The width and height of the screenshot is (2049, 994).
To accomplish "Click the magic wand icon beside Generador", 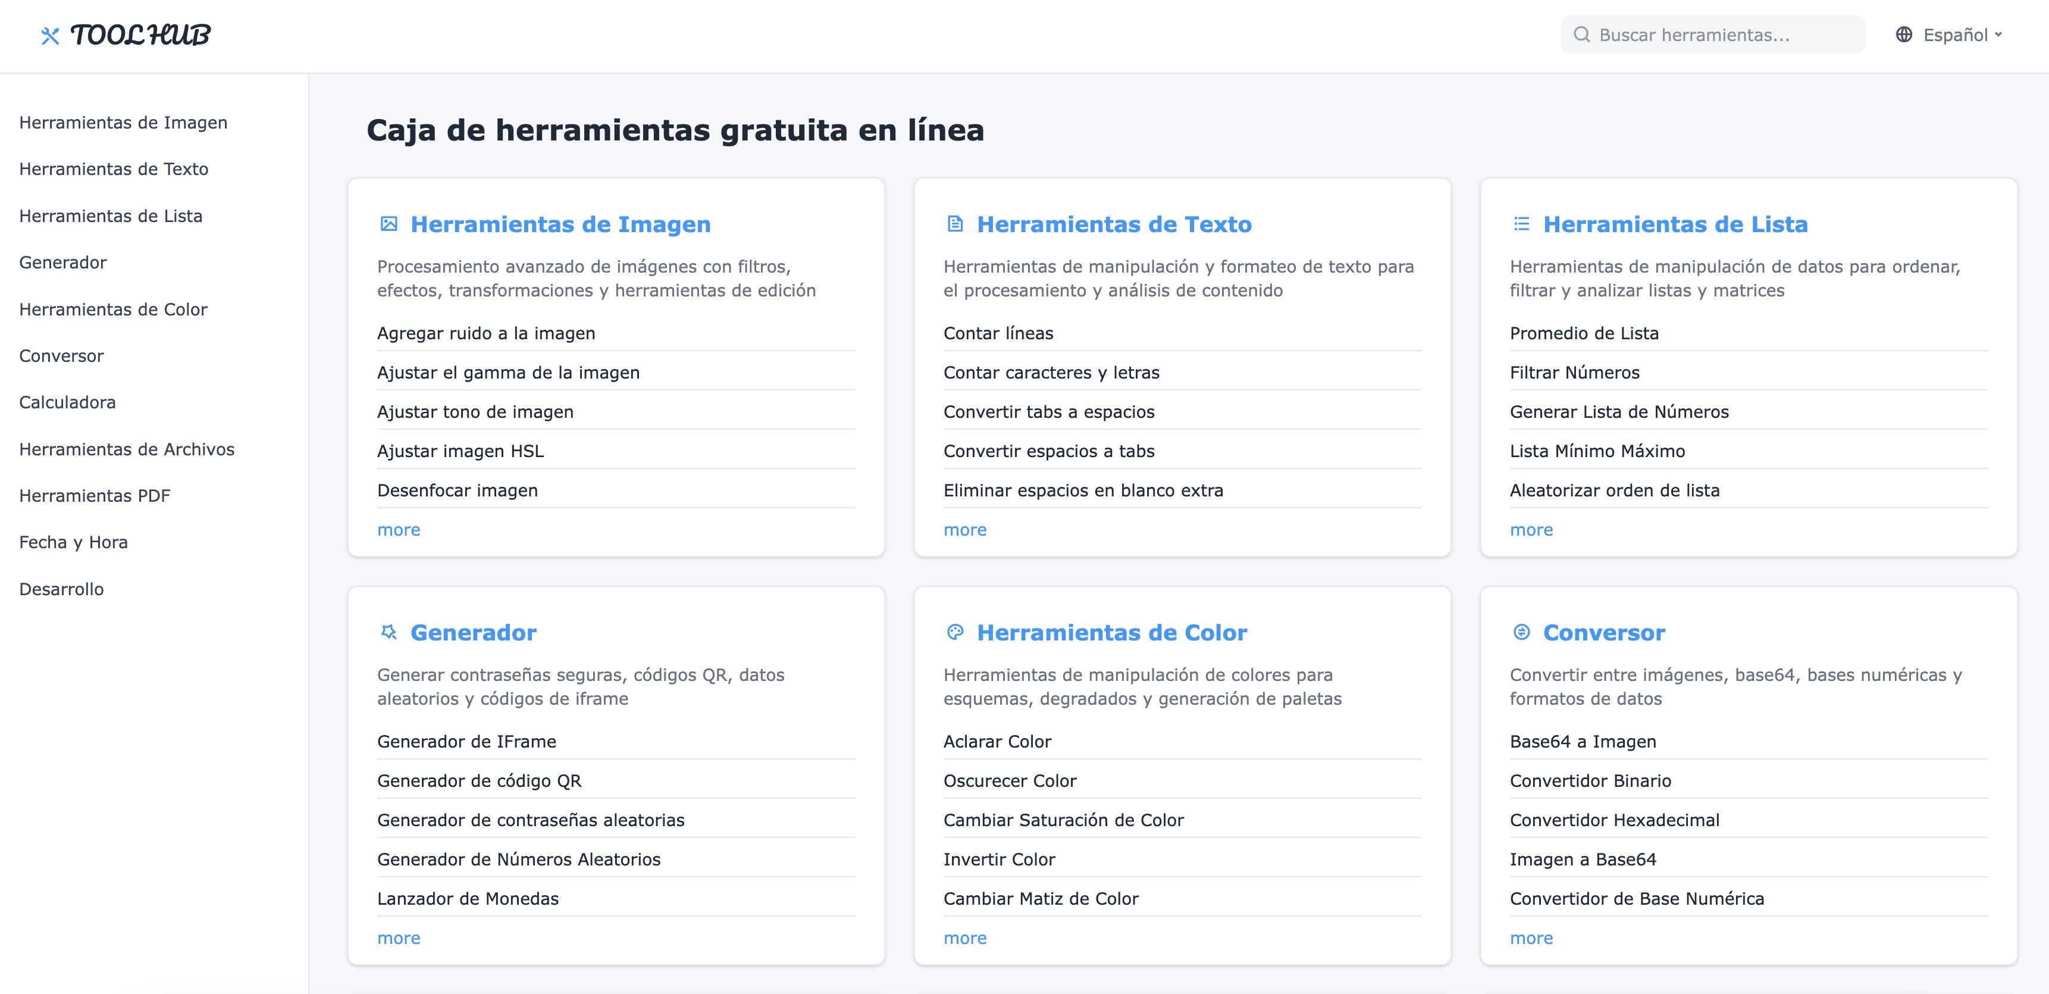I will point(389,633).
